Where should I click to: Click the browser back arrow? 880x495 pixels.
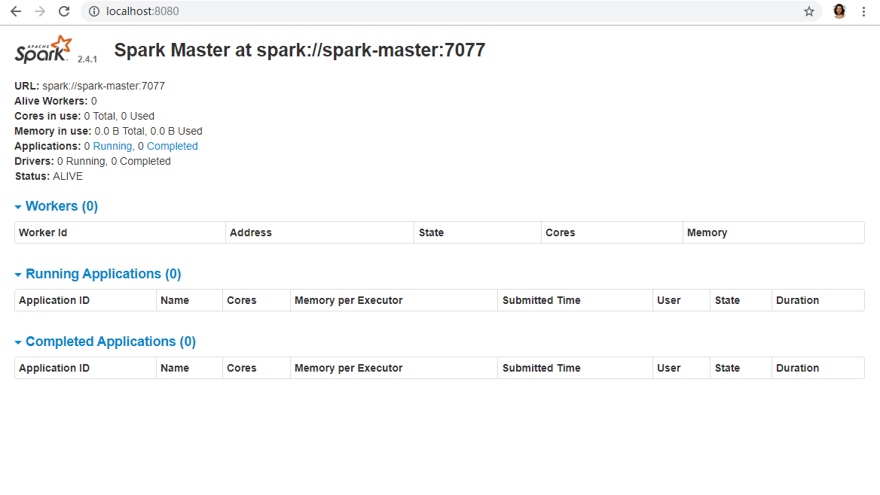pyautogui.click(x=16, y=11)
